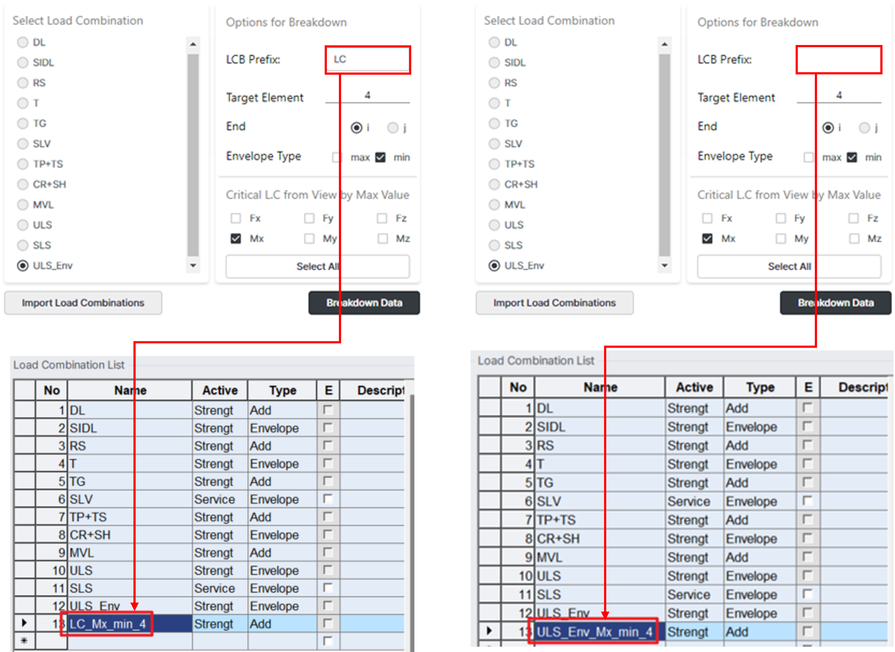Click scroll up arrow in left combination list
895x652 pixels.
pyautogui.click(x=193, y=44)
